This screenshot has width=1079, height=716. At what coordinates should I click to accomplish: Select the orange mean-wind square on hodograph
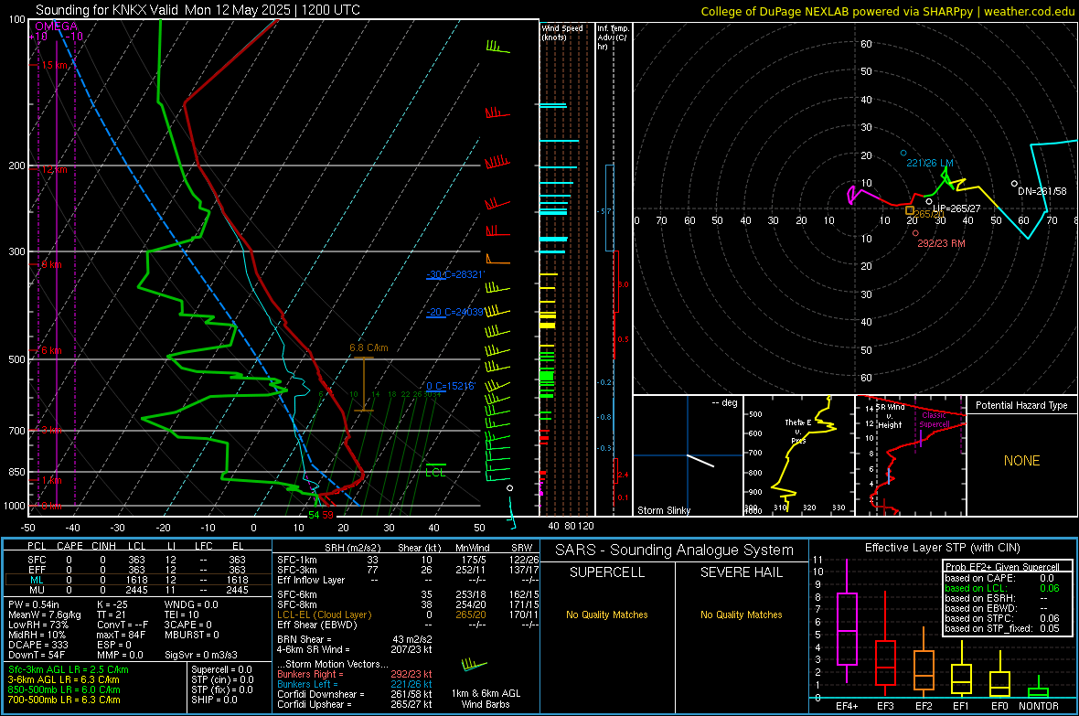pos(910,210)
